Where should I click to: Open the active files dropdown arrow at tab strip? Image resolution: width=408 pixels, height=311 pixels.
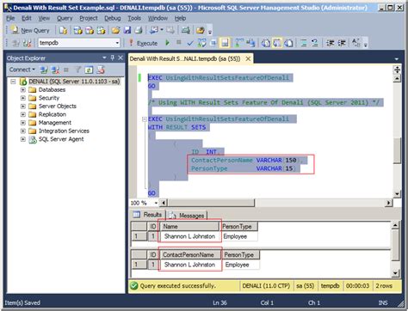point(397,59)
